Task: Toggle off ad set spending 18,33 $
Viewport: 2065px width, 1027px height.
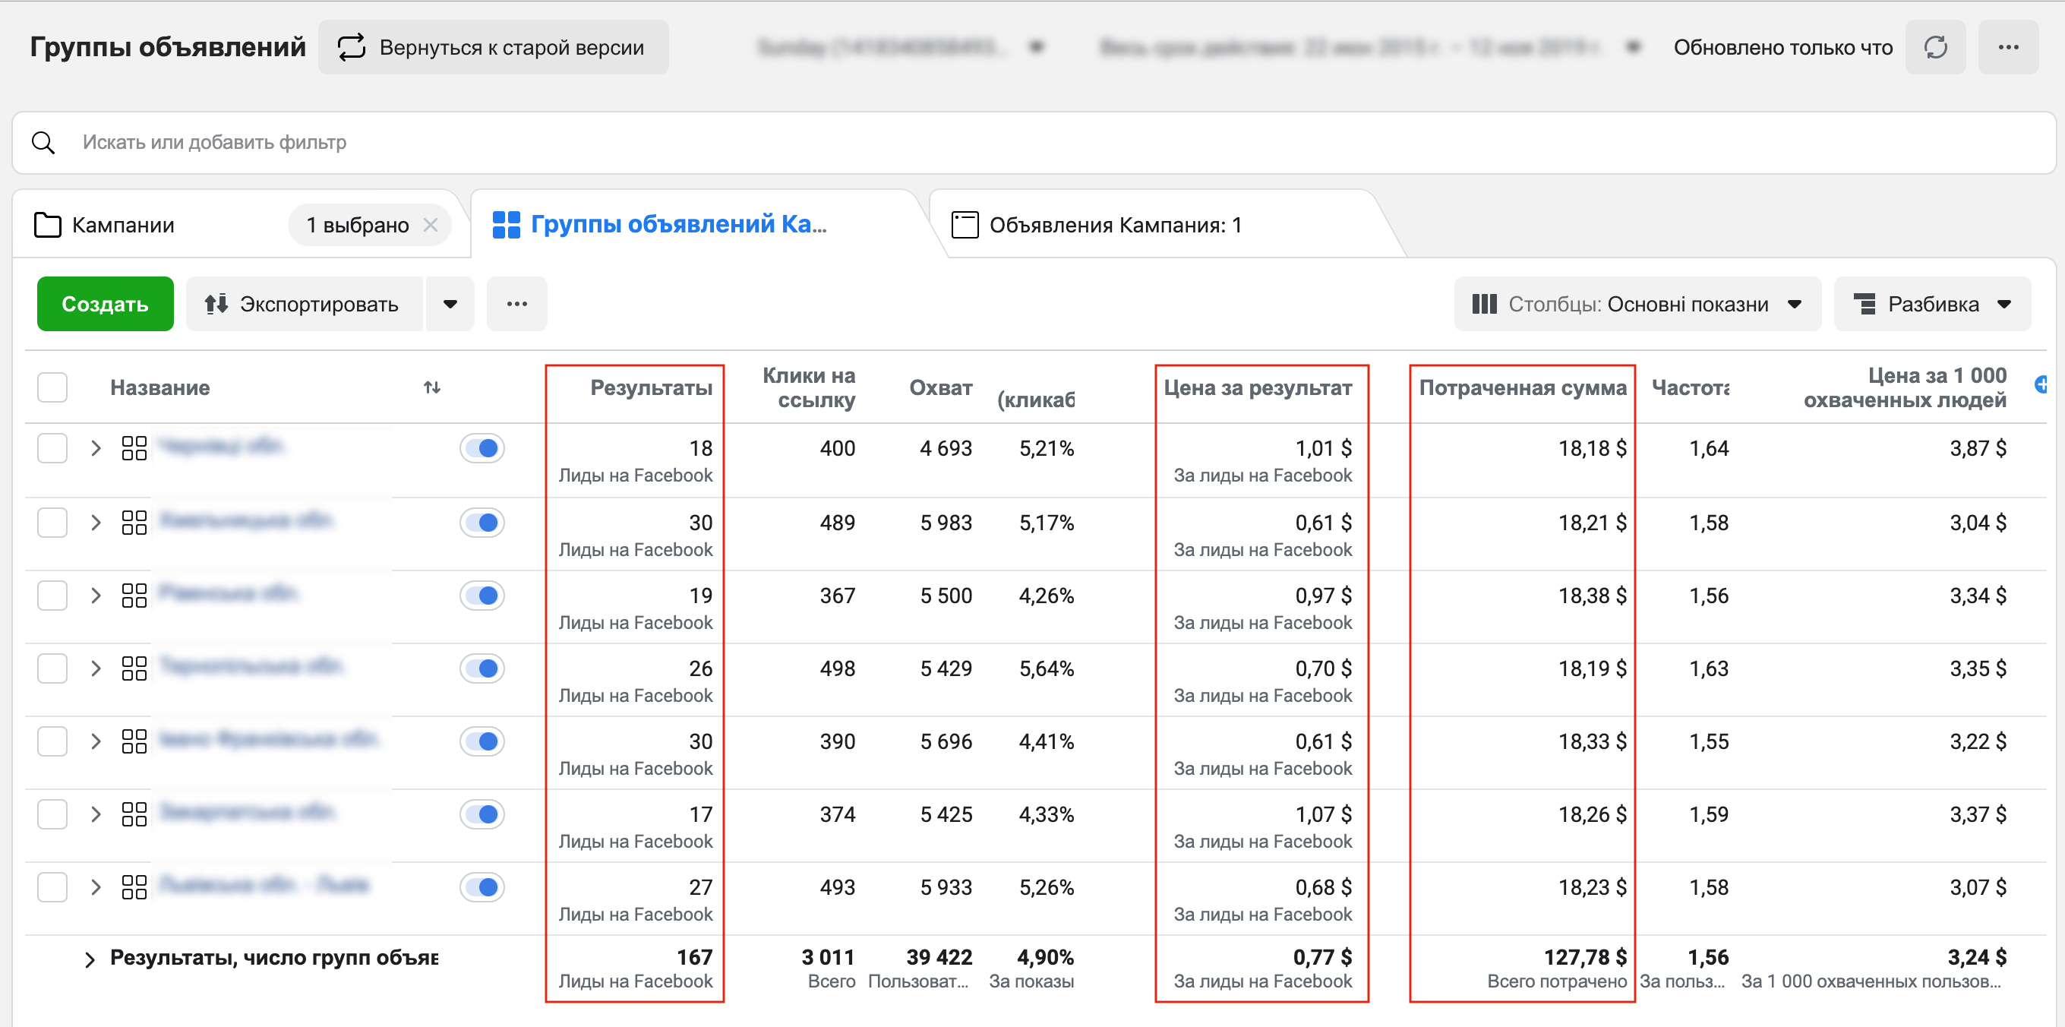Action: click(482, 741)
